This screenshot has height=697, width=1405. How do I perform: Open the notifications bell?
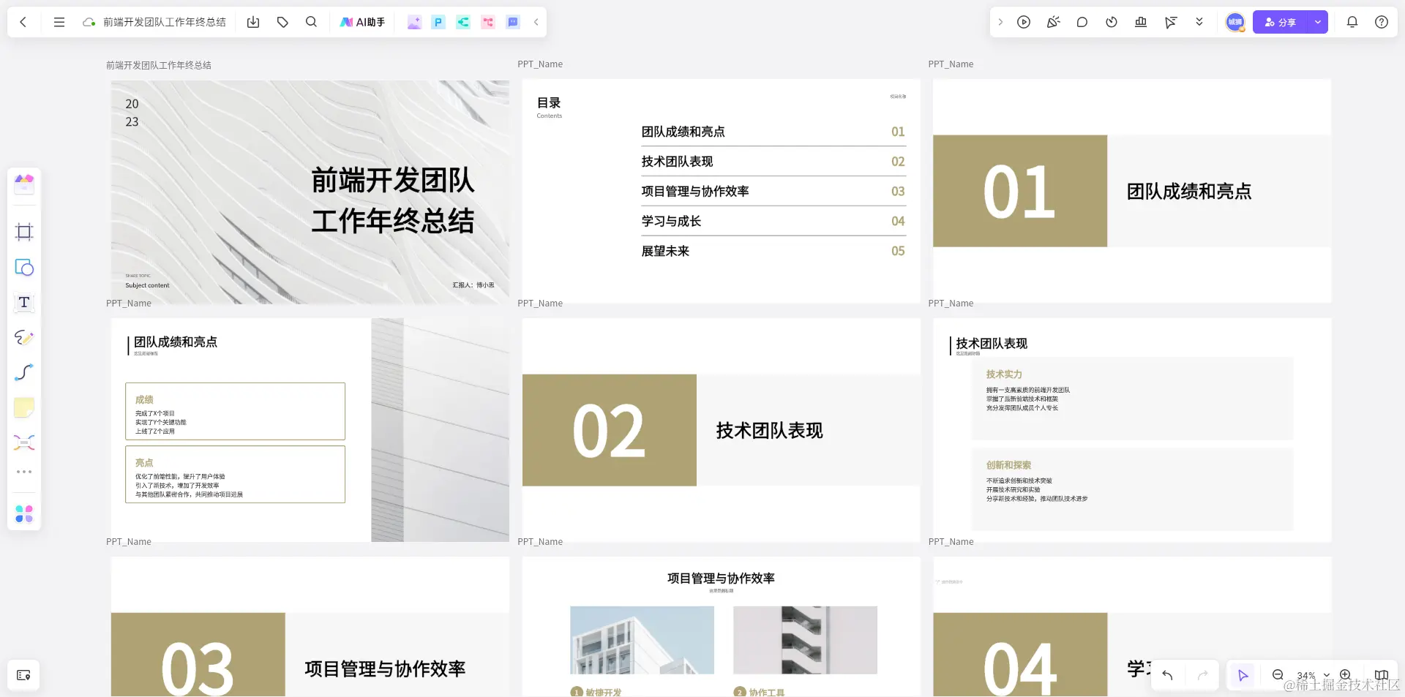1352,22
